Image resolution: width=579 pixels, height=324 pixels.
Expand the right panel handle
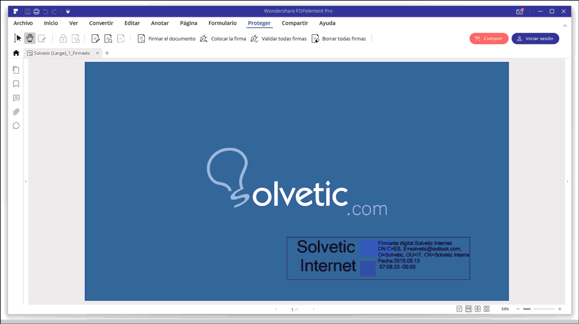coord(567,181)
